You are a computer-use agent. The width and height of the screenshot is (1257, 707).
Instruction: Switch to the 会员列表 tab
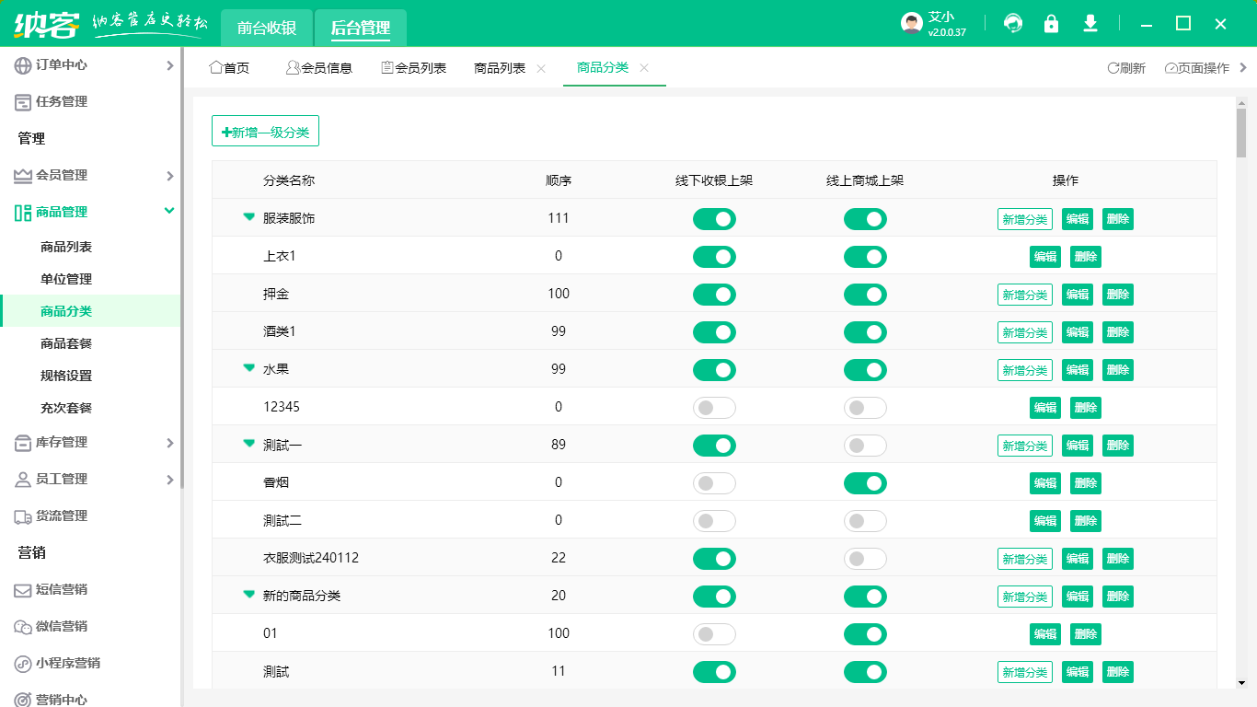tap(414, 68)
